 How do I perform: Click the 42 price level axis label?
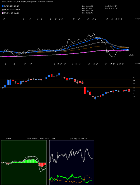pos(134,78)
